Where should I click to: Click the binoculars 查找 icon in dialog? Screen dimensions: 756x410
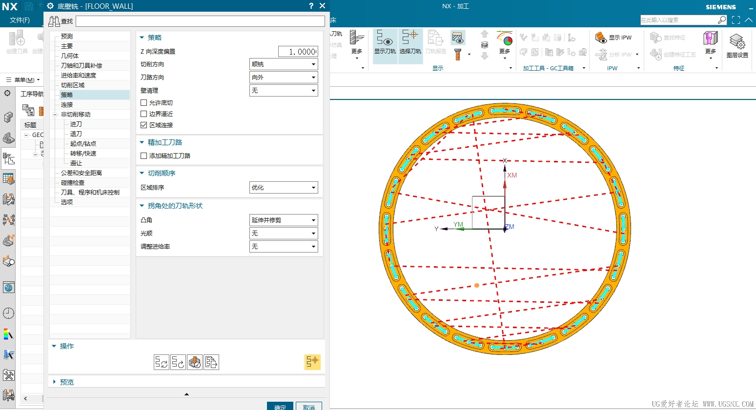[54, 21]
